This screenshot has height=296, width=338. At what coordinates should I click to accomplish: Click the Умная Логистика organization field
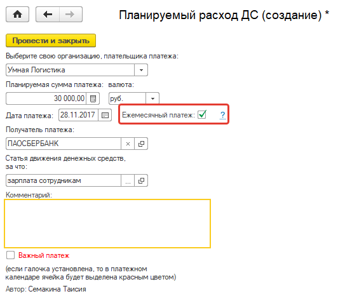(x=70, y=70)
